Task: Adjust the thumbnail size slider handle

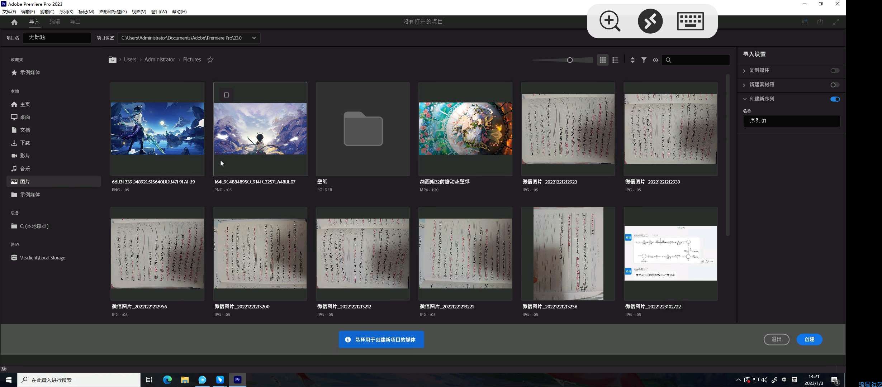Action: pos(570,60)
